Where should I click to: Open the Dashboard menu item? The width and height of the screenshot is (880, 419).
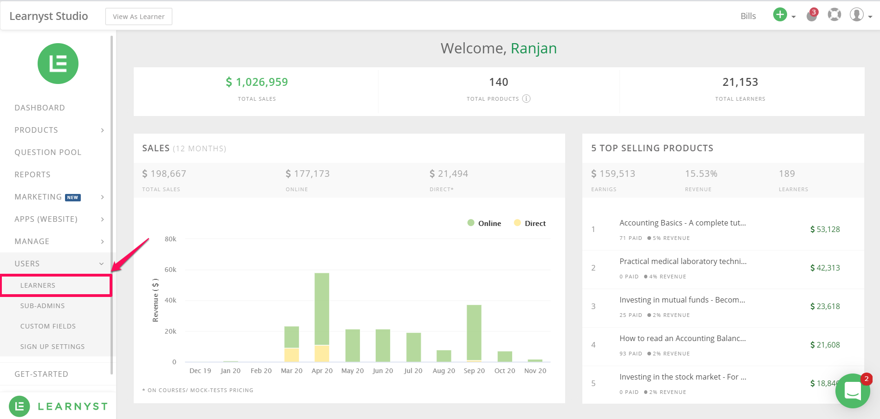[x=40, y=108]
